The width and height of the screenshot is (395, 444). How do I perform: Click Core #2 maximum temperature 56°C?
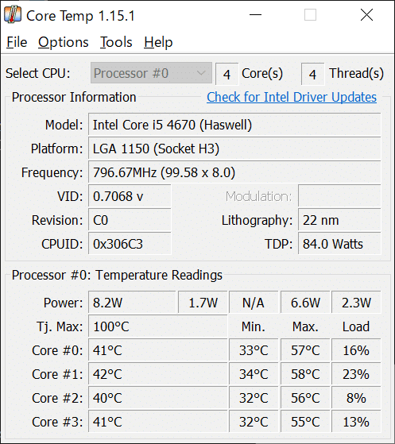click(305, 397)
